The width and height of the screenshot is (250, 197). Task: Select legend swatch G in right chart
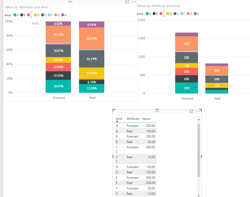click(188, 14)
